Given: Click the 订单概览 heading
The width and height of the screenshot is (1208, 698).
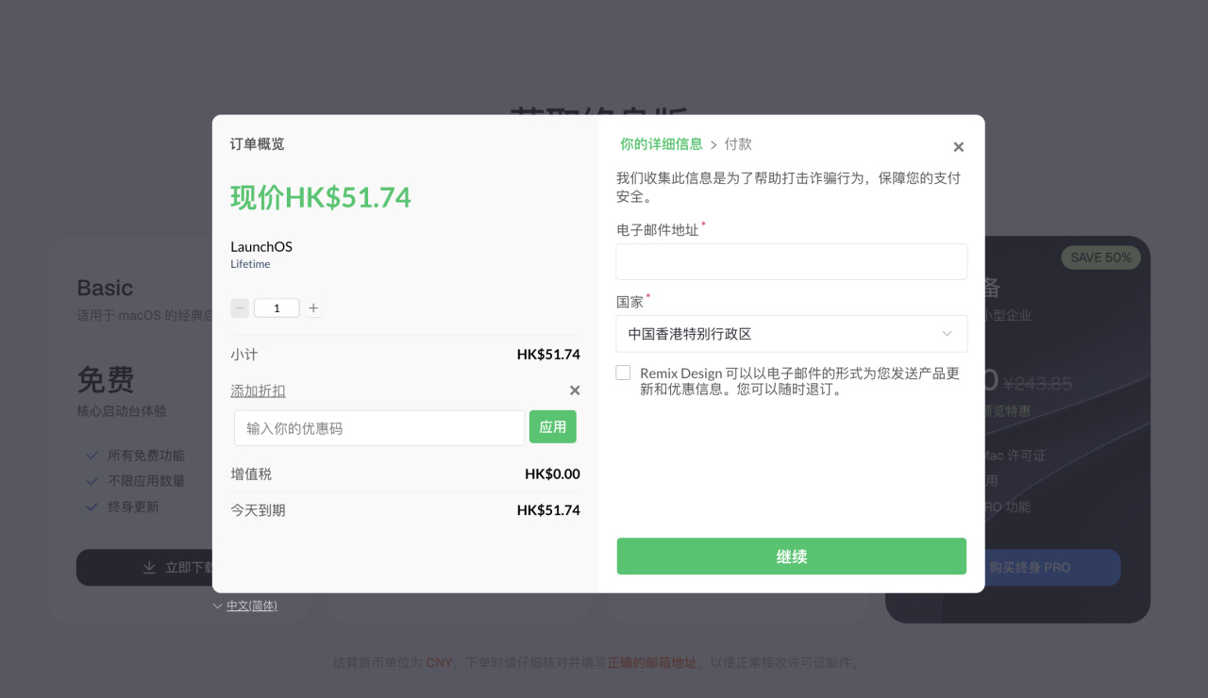Looking at the screenshot, I should pos(258,144).
